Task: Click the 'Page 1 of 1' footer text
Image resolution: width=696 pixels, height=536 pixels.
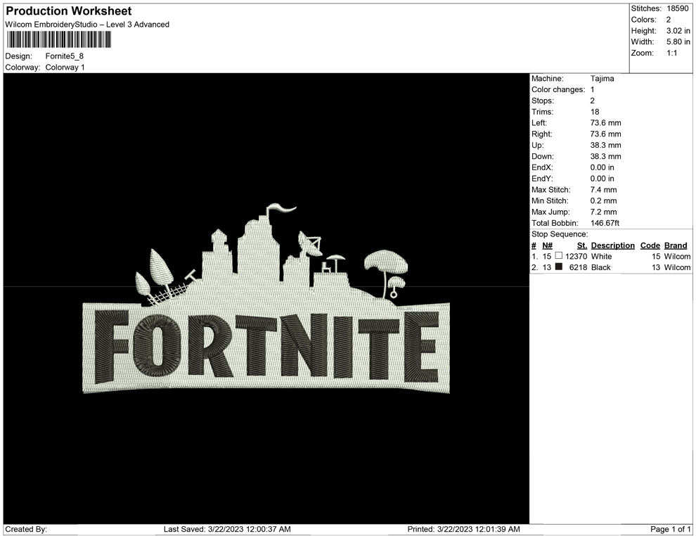Action: (x=671, y=529)
